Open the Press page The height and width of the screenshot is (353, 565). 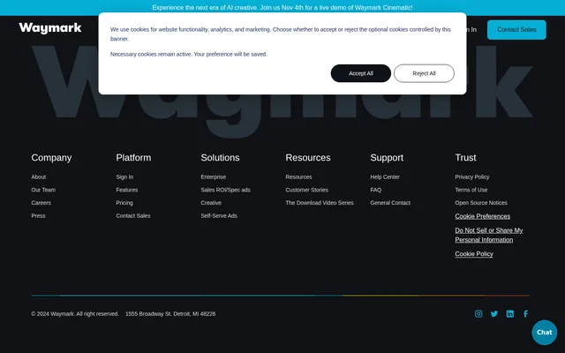coord(38,215)
